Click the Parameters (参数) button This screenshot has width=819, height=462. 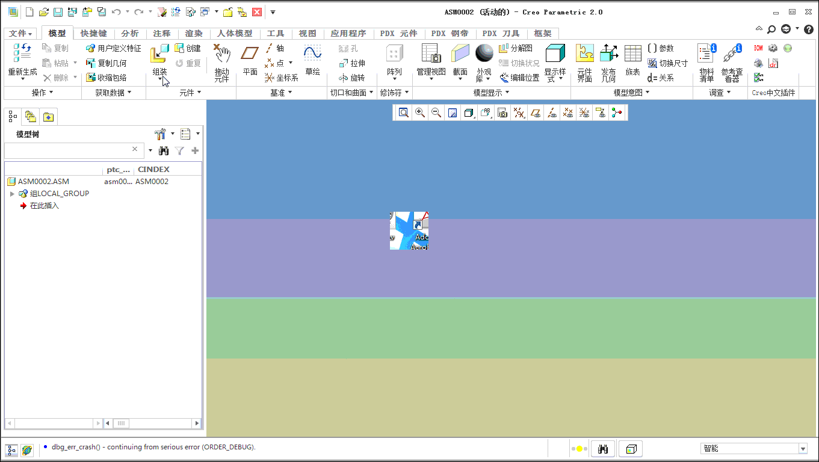pyautogui.click(x=661, y=48)
